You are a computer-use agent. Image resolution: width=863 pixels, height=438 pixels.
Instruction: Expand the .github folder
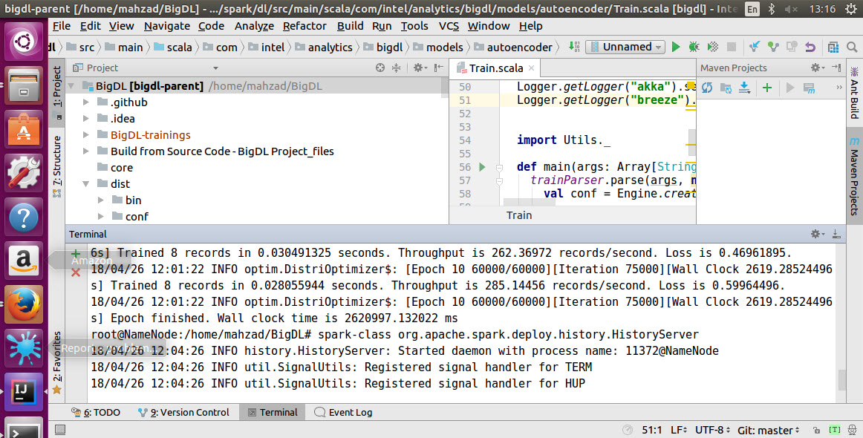coord(86,102)
